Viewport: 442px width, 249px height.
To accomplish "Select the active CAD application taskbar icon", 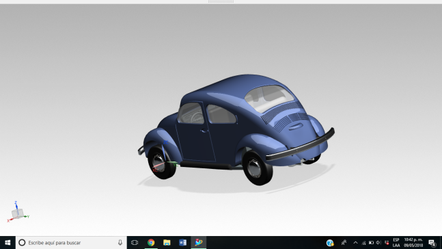I will point(198,243).
